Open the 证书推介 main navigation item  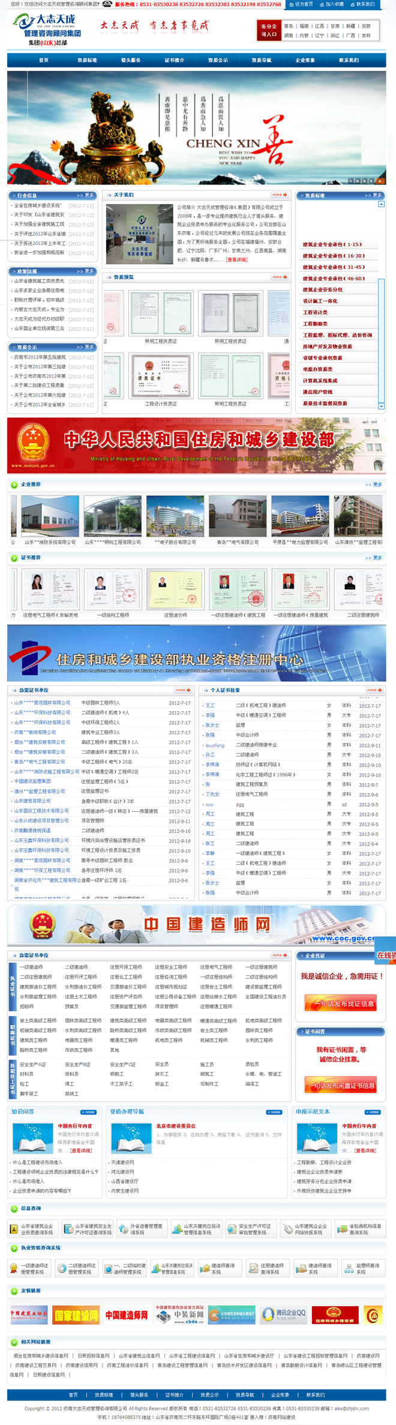coord(174,60)
